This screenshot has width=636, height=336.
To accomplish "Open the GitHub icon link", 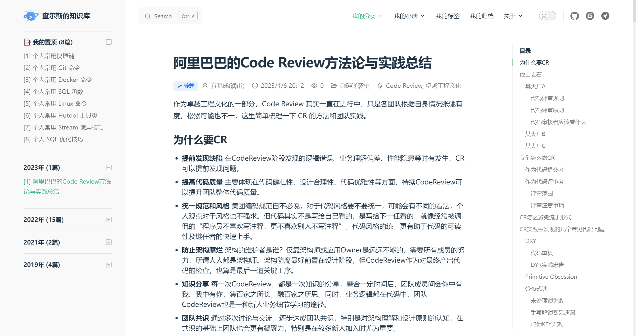I will pos(574,16).
